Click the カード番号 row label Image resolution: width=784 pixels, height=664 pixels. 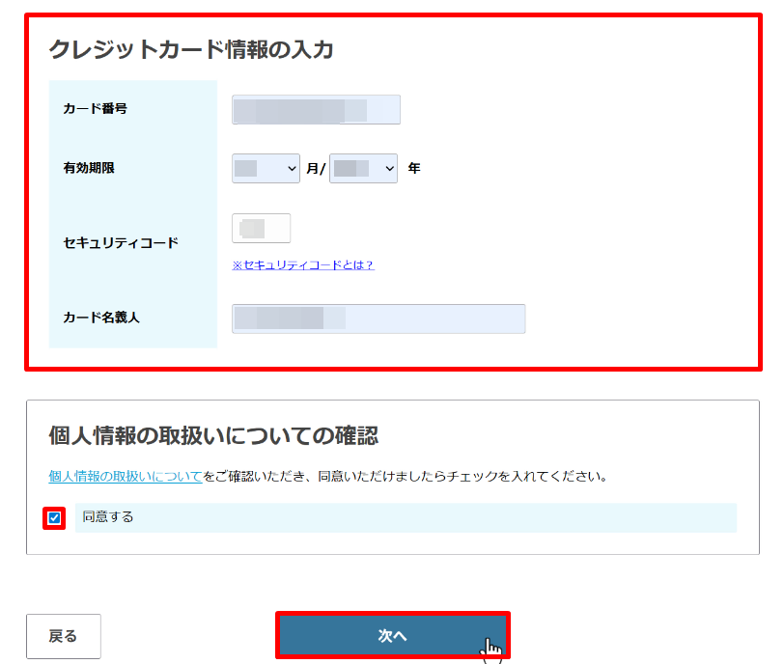[95, 109]
